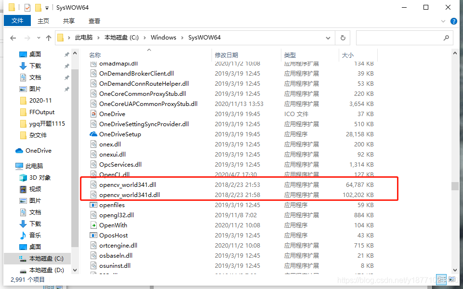
Task: Select the opengl32.dll file
Action: pyautogui.click(x=116, y=215)
